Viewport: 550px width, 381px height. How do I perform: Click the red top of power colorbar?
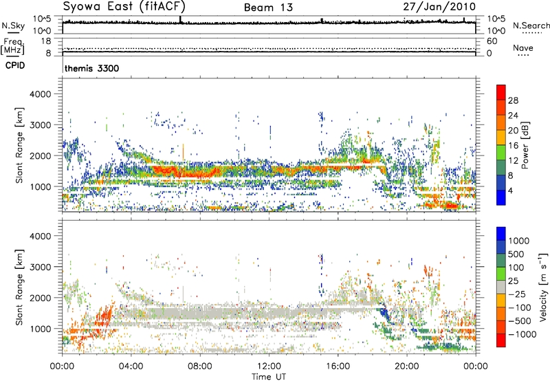click(501, 93)
